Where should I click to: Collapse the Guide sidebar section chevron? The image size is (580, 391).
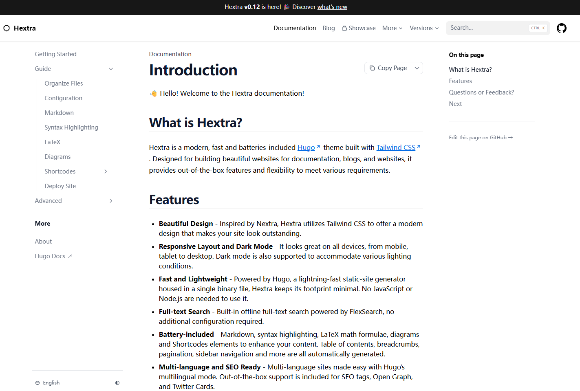[x=111, y=69]
